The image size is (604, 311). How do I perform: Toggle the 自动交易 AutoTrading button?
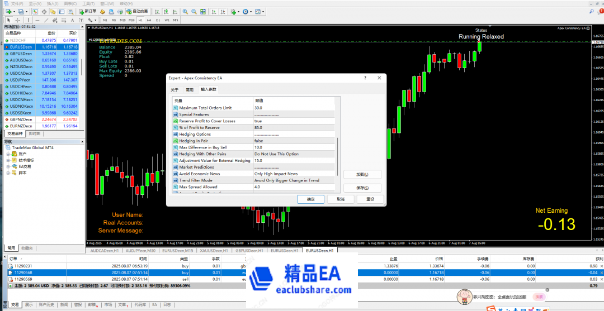[134, 11]
